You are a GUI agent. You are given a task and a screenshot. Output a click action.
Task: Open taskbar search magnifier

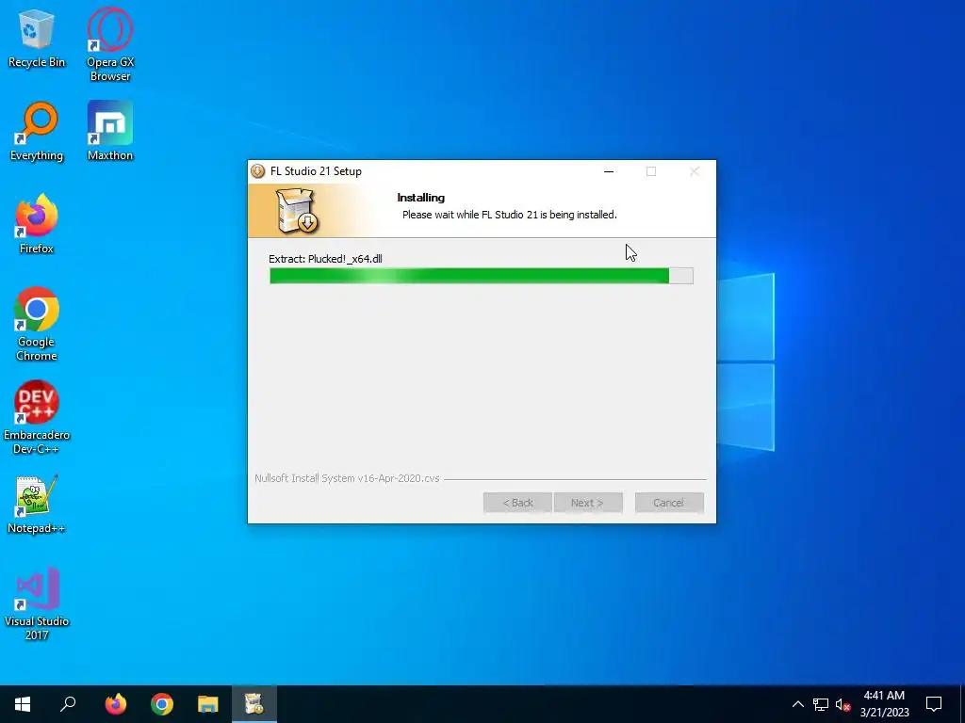pyautogui.click(x=68, y=704)
